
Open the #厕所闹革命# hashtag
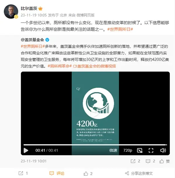(60, 66)
